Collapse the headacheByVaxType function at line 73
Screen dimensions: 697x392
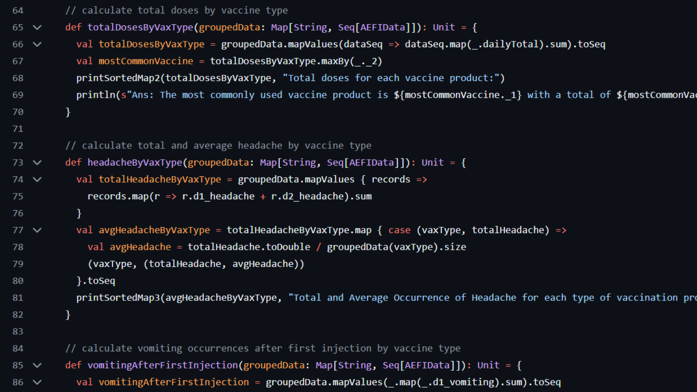(x=37, y=163)
